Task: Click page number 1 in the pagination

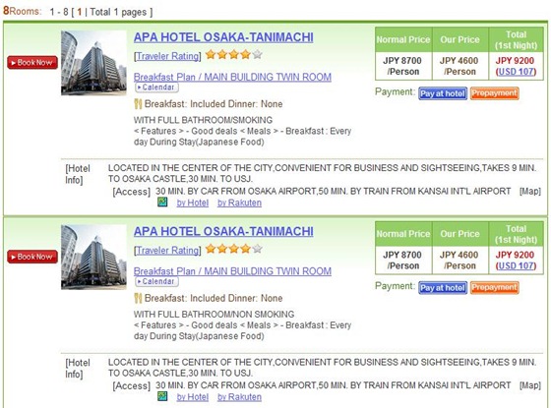Action: click(x=79, y=12)
